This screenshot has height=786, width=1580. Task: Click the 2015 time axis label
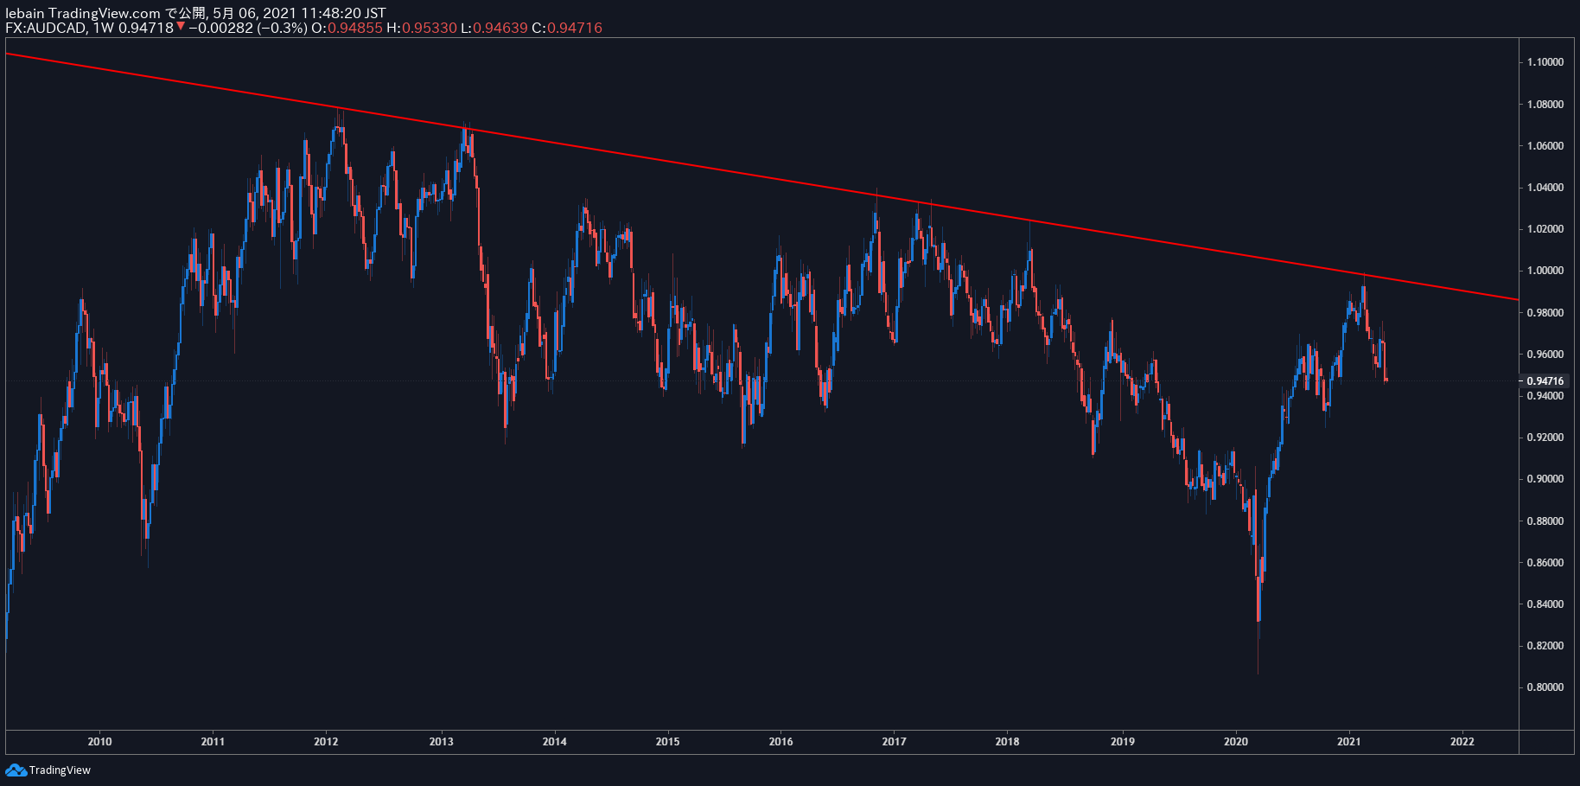pyautogui.click(x=667, y=741)
